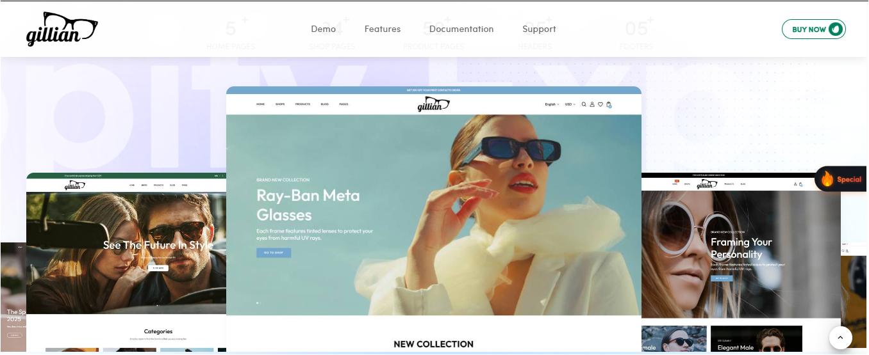Select HOME in the center demo menu
The width and height of the screenshot is (869, 355).
pos(260,104)
